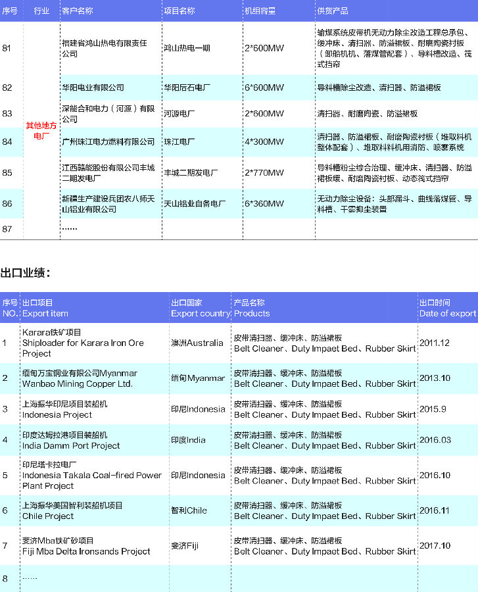Click the header 产品名称 Products
The image size is (478, 592).
252,308
